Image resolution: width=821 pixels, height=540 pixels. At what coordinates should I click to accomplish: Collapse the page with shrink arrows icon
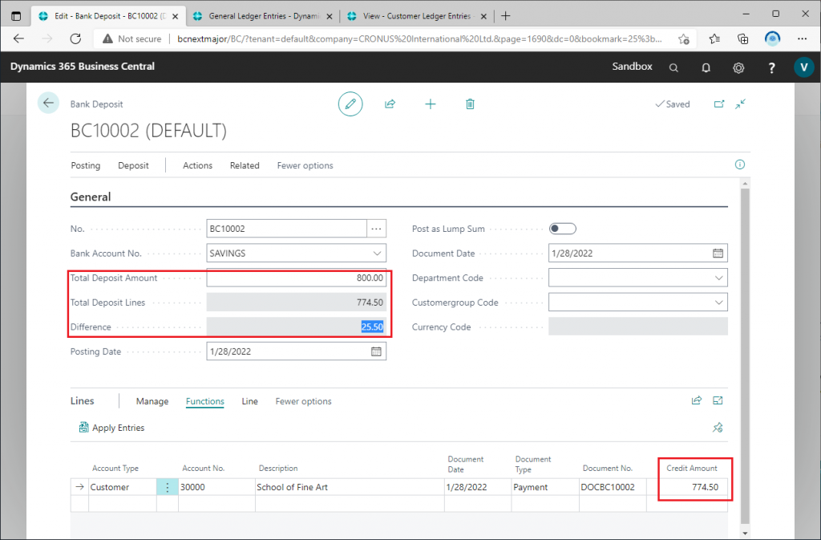[740, 104]
